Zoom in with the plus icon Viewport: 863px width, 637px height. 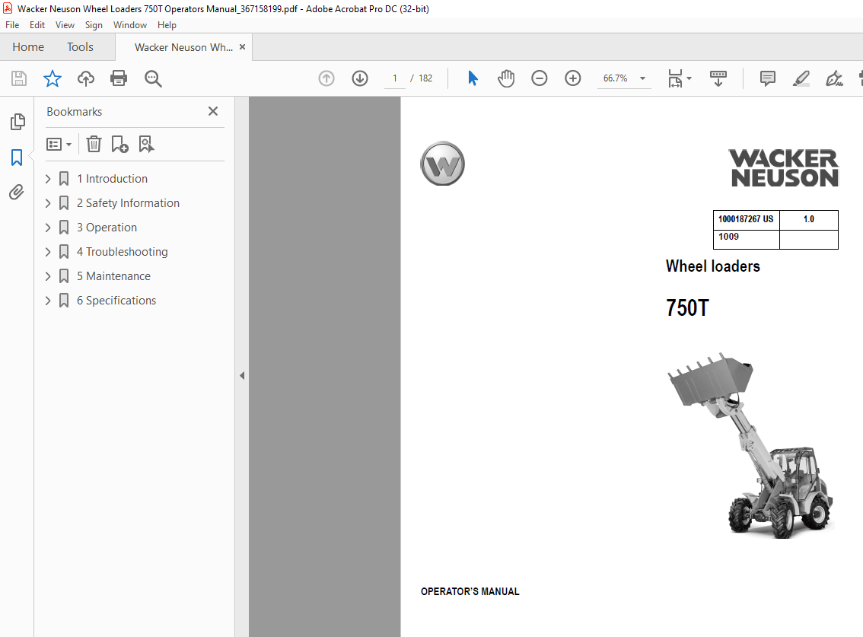click(572, 78)
